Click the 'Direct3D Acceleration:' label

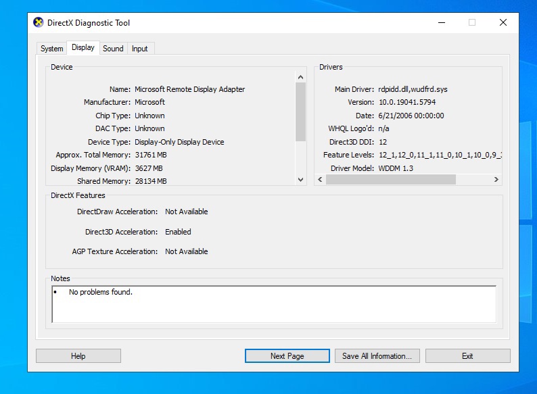[122, 232]
